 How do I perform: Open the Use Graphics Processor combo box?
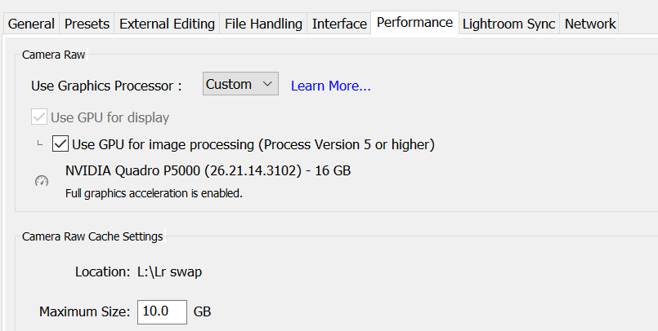coord(240,84)
